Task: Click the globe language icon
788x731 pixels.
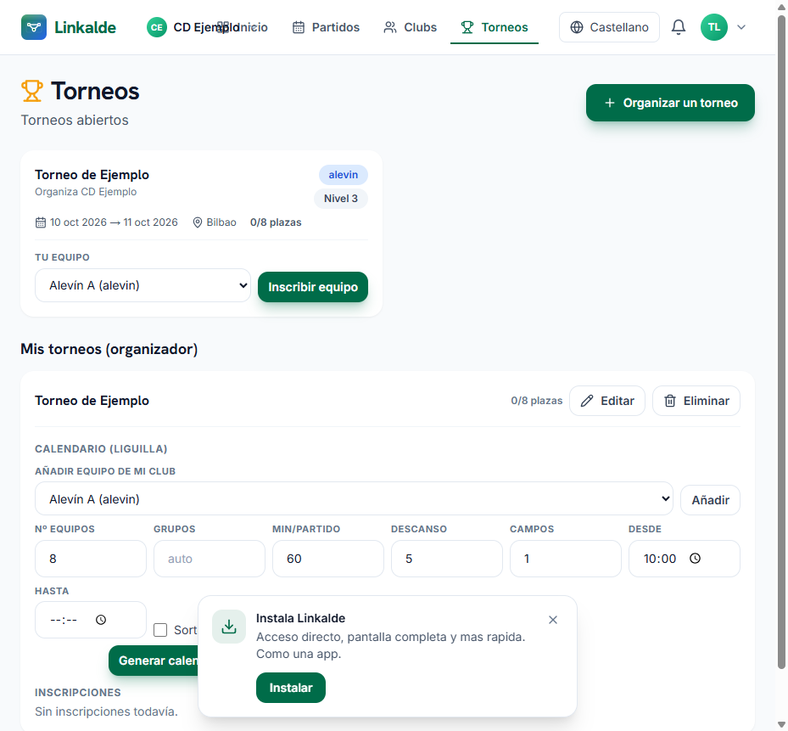Action: click(577, 27)
